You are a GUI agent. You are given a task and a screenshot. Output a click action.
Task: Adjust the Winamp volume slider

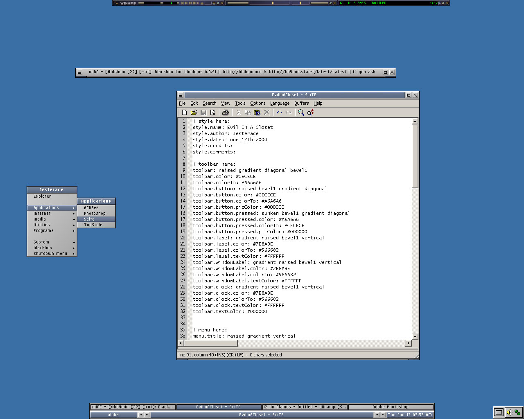(x=269, y=3)
